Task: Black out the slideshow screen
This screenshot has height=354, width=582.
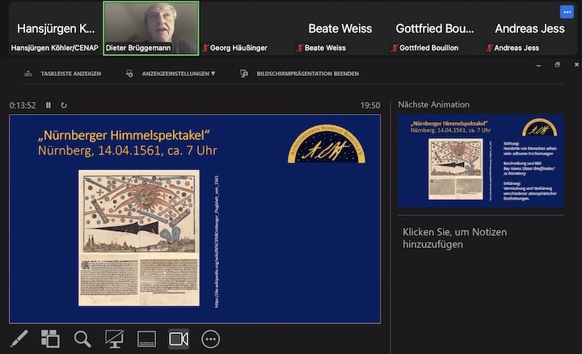Action: [115, 339]
